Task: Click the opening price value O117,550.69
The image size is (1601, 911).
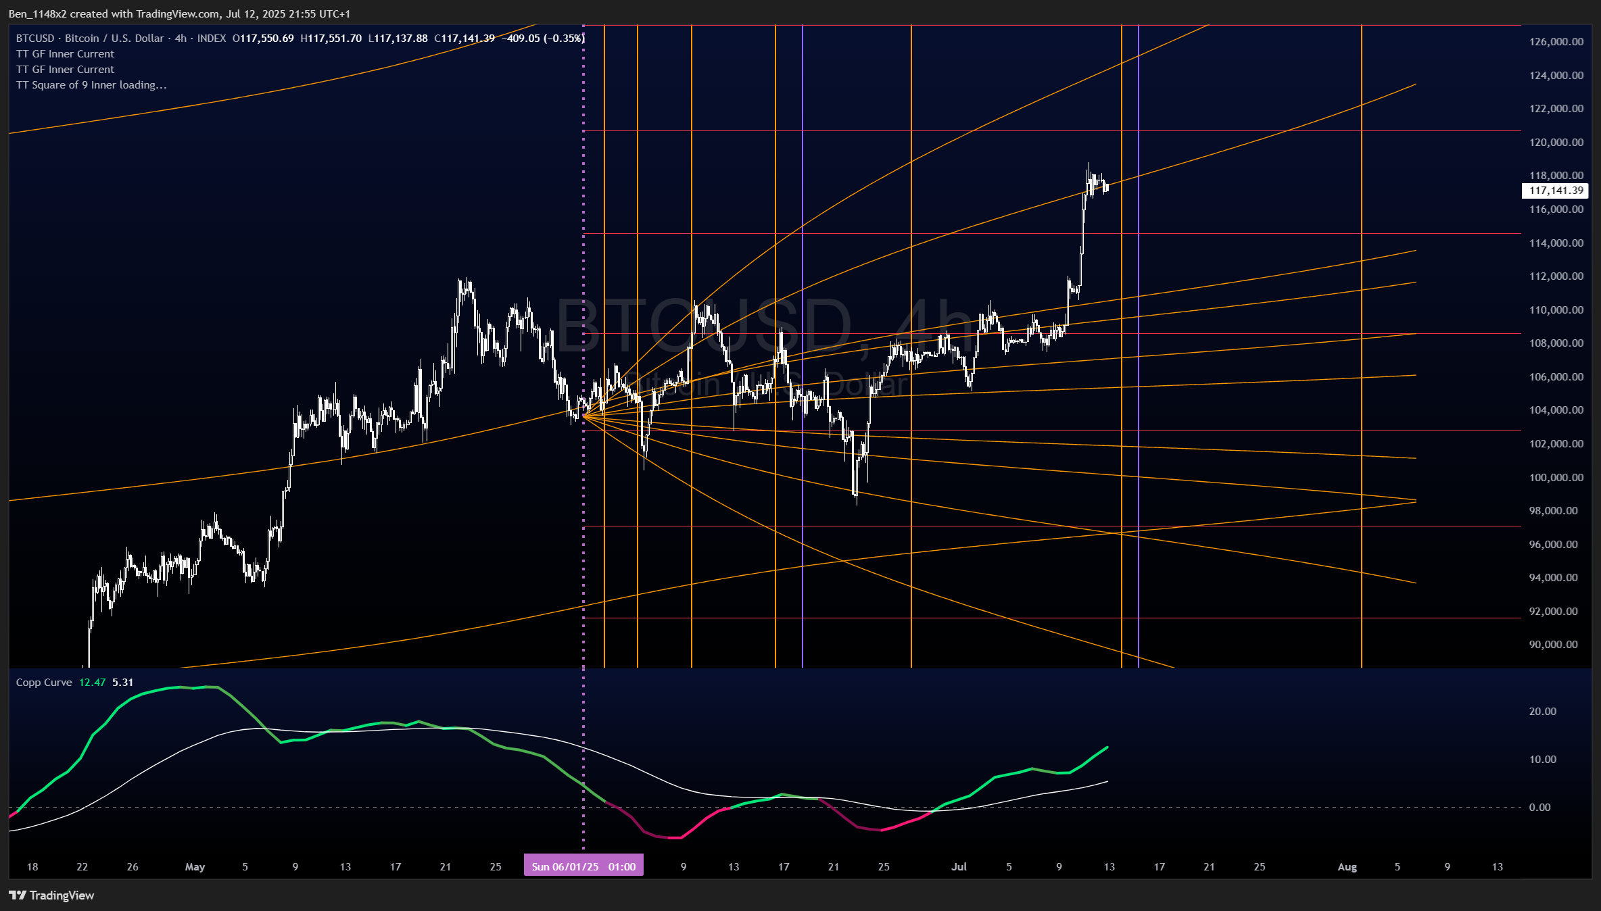Action: click(x=263, y=39)
